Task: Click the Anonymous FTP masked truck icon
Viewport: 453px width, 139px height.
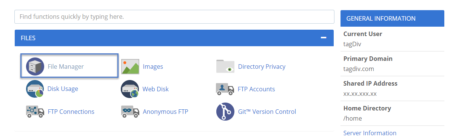Action: point(130,112)
